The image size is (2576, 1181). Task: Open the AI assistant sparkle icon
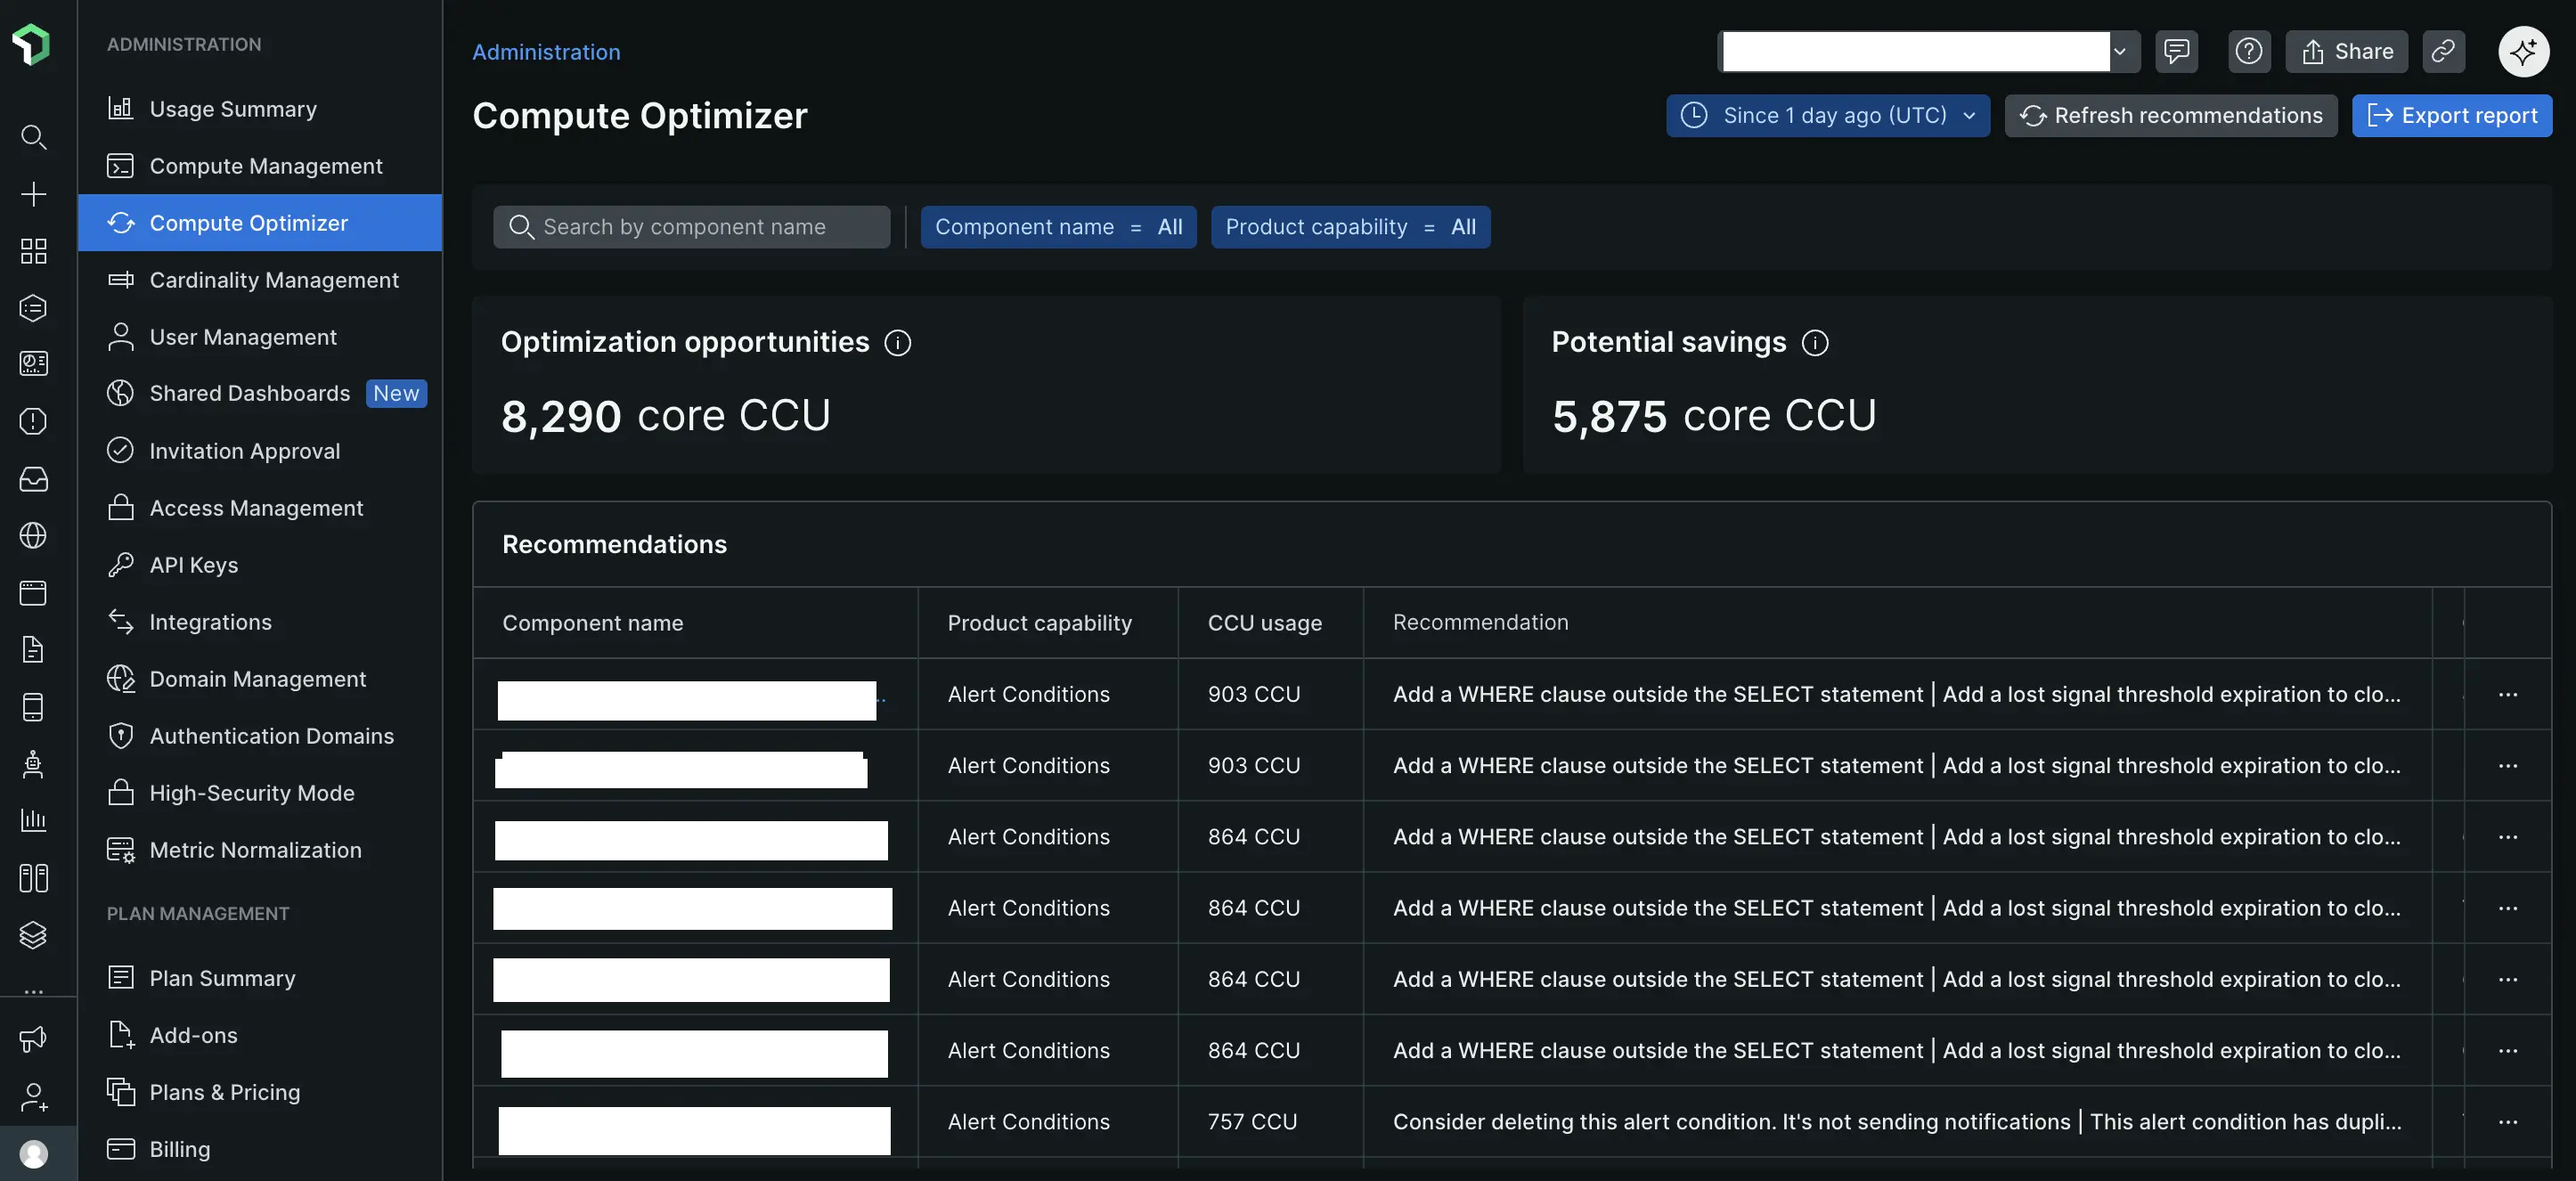(x=2523, y=52)
